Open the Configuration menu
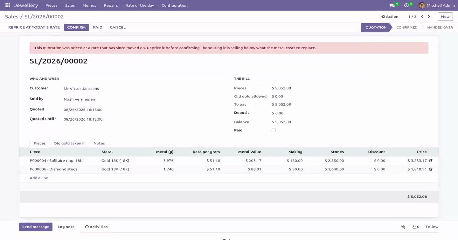Screen dimensions: 458x240 click(x=175, y=5)
